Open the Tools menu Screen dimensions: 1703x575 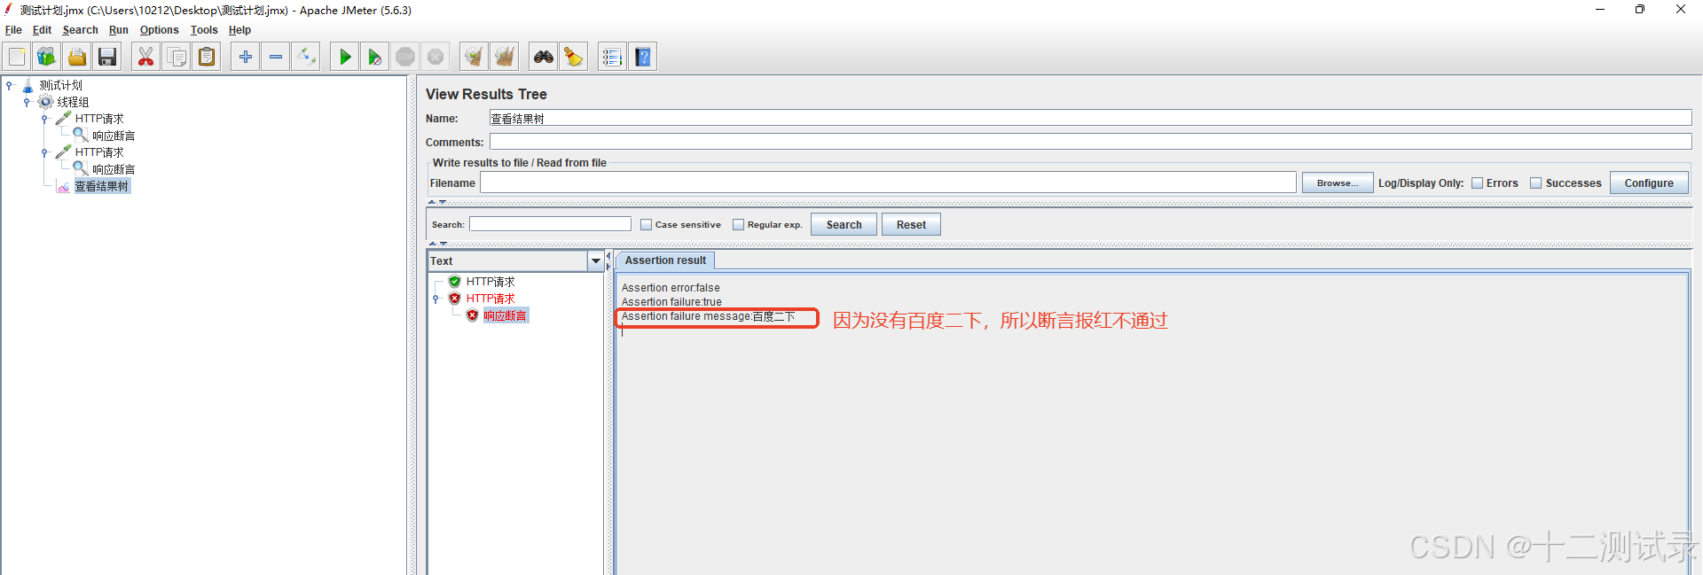tap(204, 30)
